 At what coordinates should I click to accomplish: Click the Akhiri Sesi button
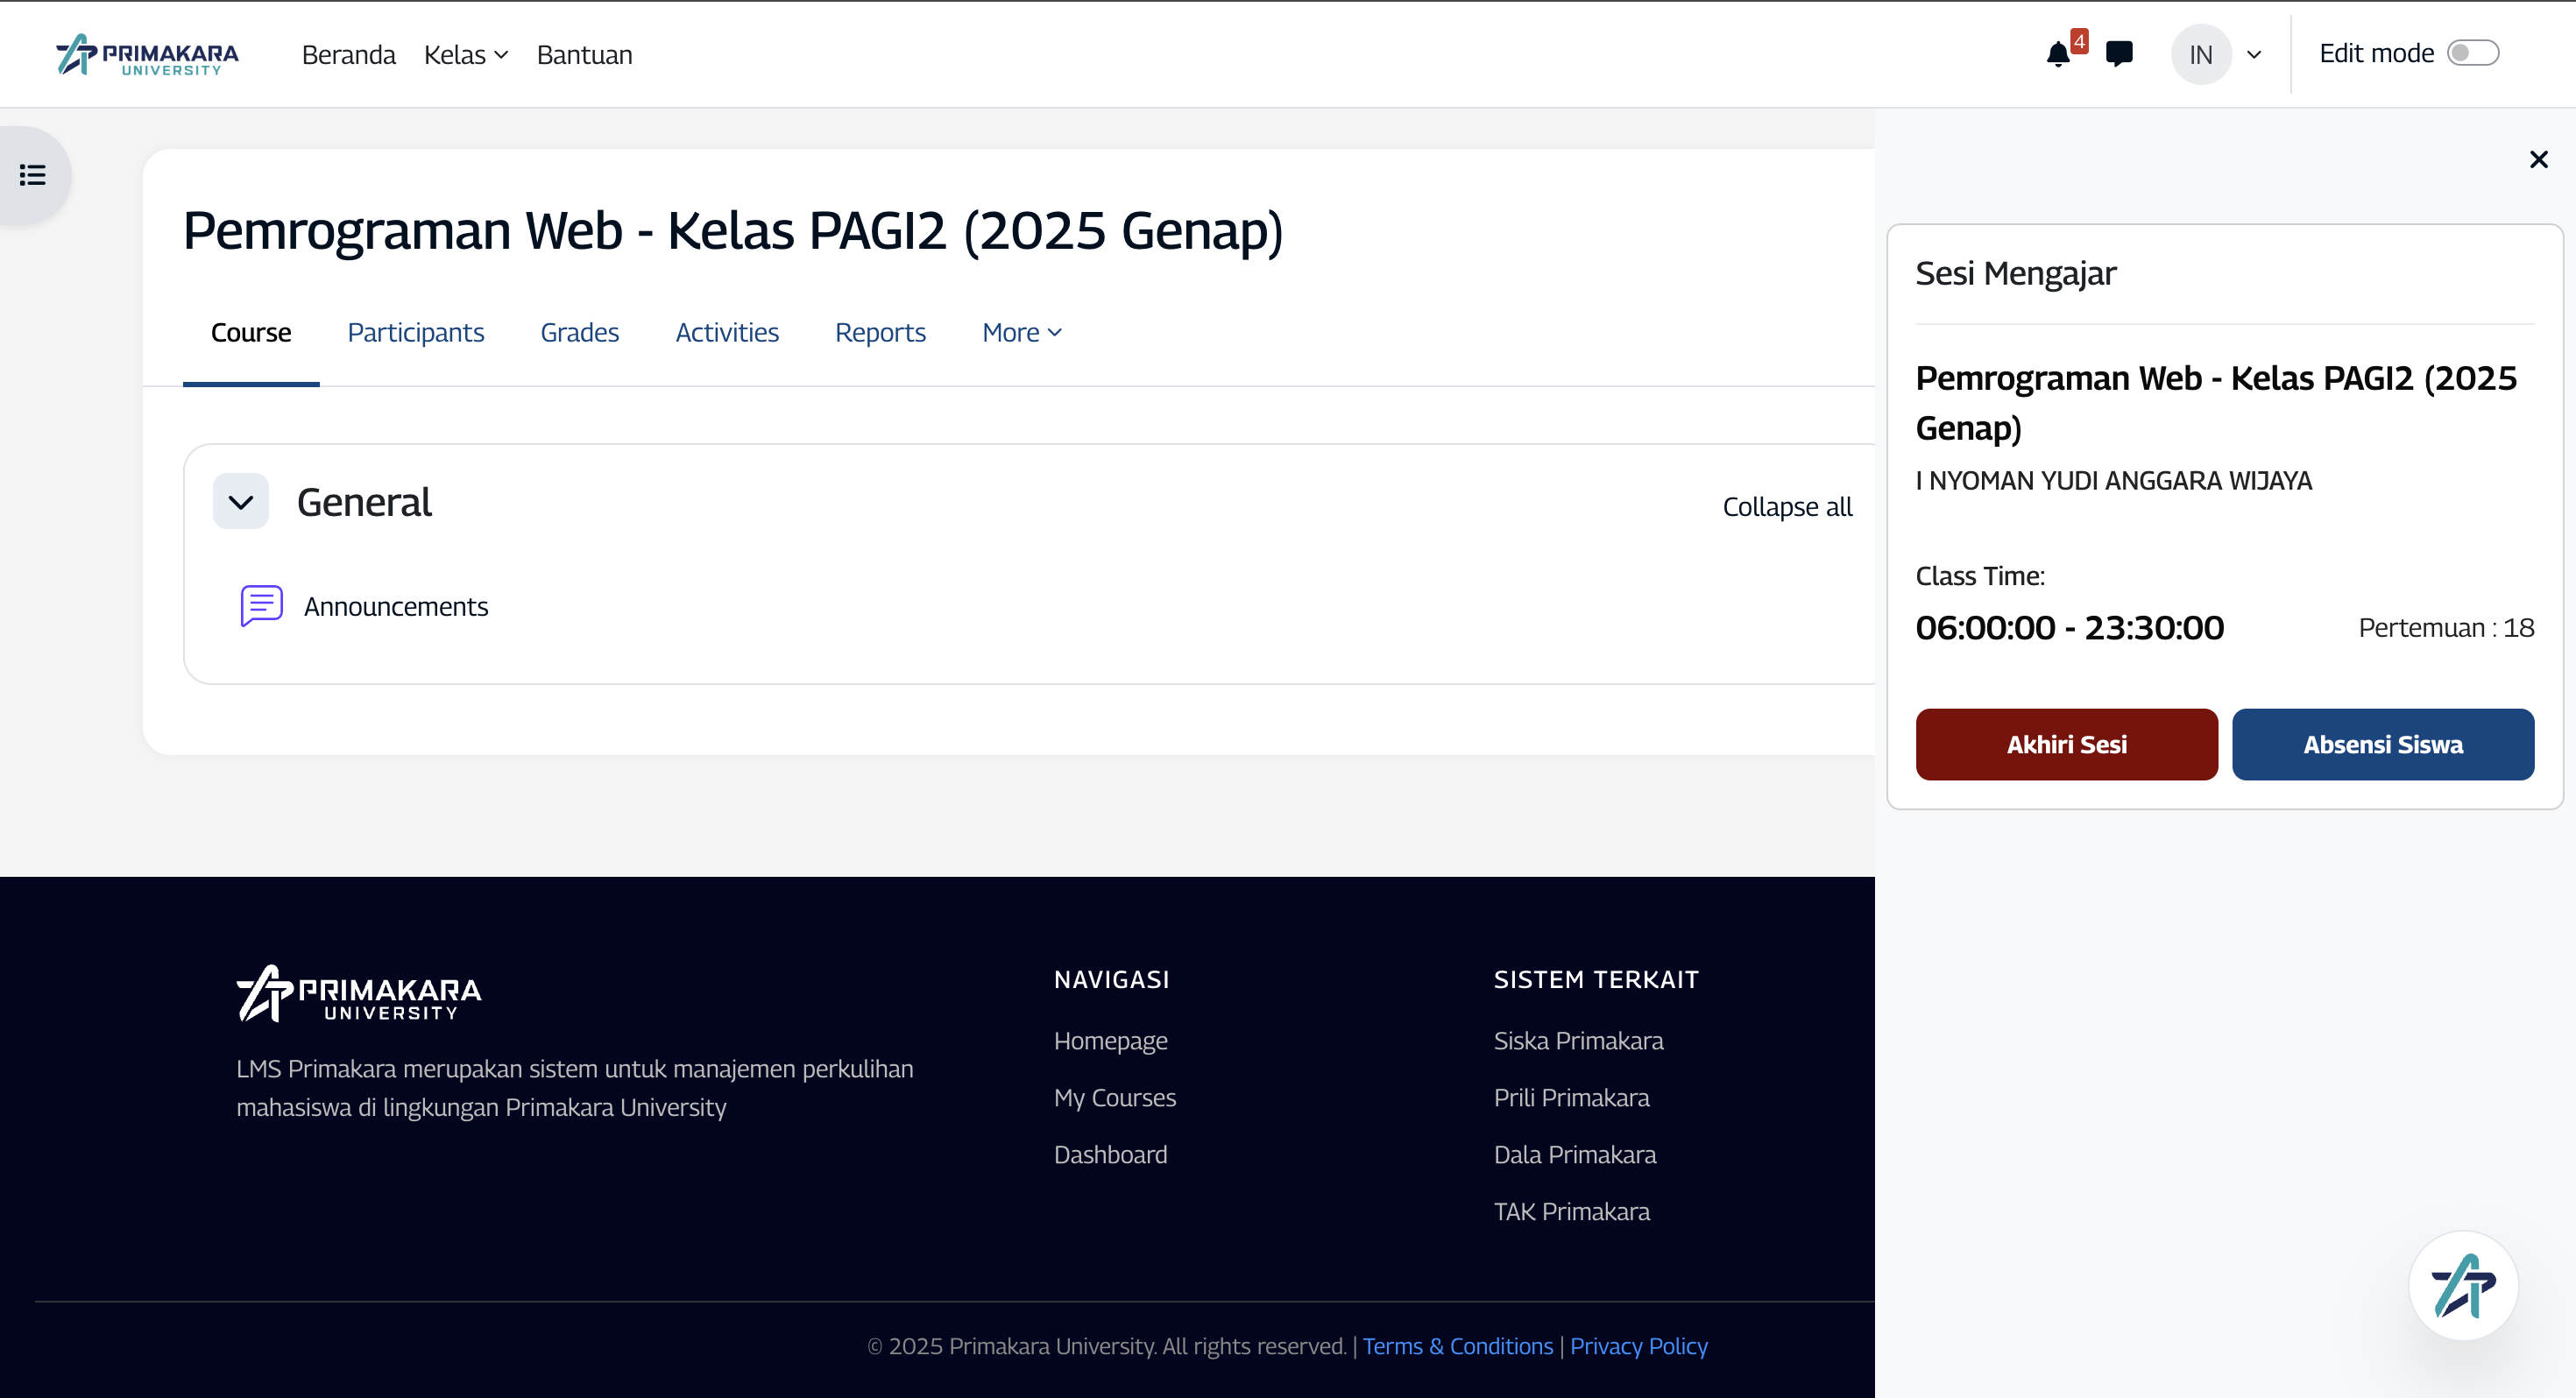point(2067,744)
